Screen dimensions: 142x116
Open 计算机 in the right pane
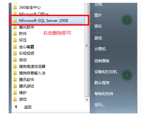click(x=100, y=49)
